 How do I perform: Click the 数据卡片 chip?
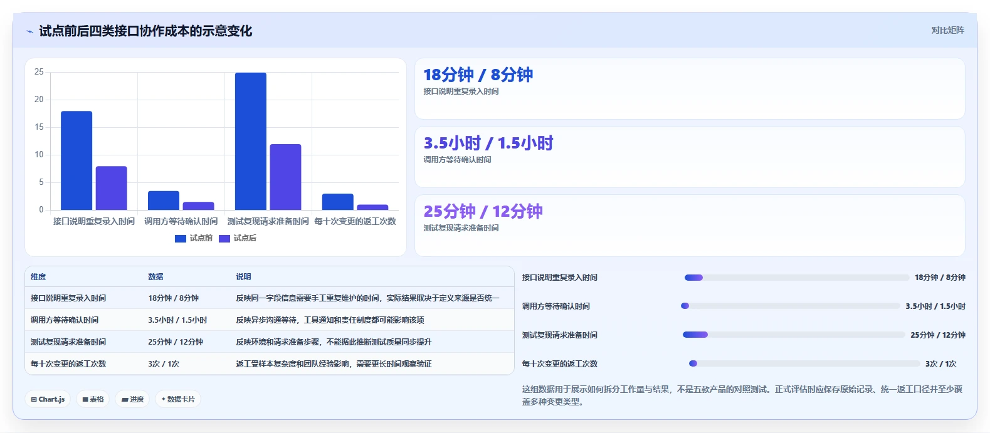pyautogui.click(x=178, y=399)
